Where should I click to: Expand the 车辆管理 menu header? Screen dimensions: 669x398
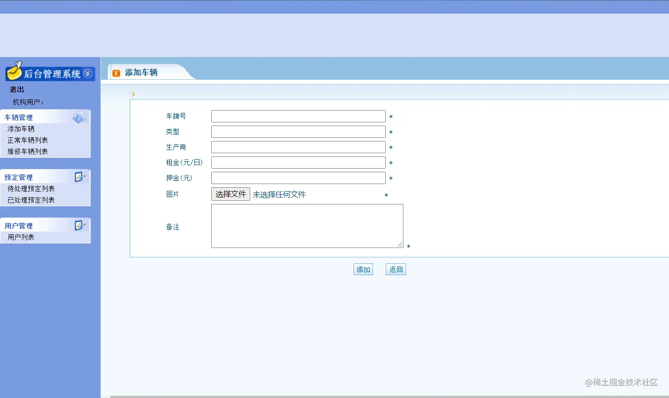click(45, 117)
